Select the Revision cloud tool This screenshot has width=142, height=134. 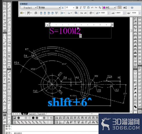(9, 29)
